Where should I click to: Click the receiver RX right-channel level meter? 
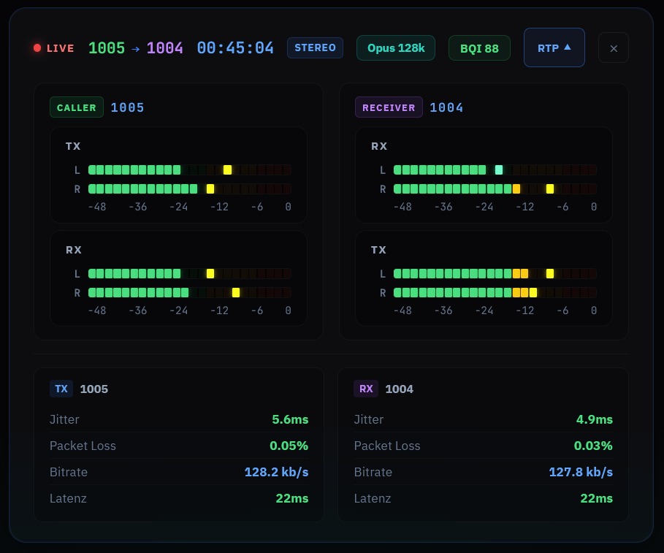click(x=495, y=188)
